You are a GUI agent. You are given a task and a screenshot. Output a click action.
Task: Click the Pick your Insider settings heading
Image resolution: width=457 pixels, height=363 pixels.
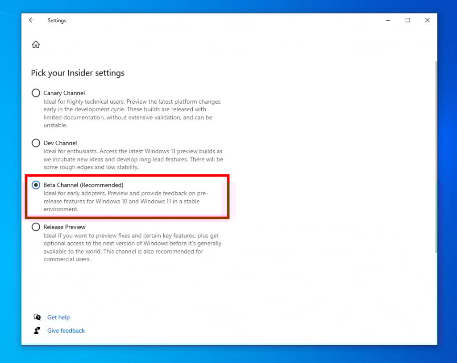[78, 73]
